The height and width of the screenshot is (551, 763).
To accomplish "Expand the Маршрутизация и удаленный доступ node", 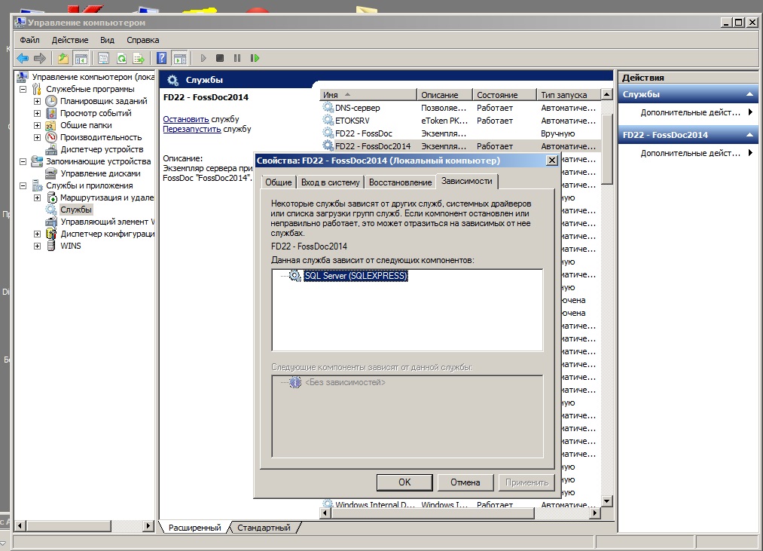I will (37, 197).
